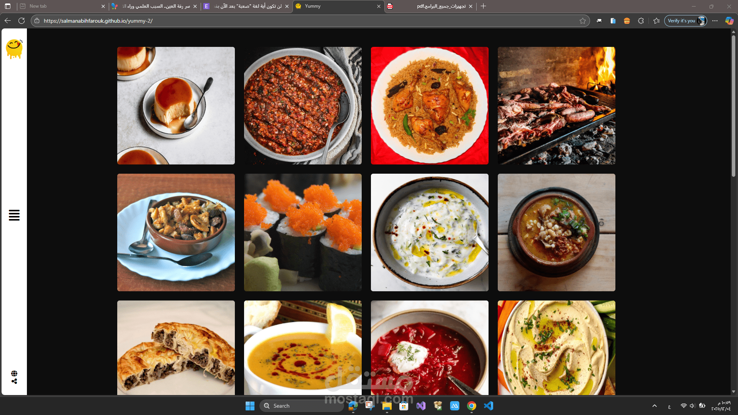The image size is (738, 415).
Task: Open the hamburger menu in the sidebar
Action: click(14, 215)
